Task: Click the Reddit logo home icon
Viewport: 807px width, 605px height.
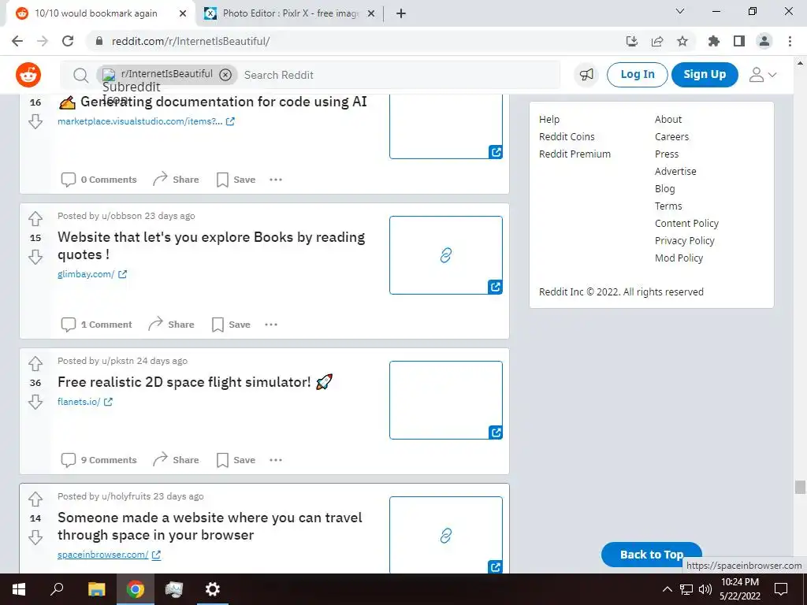Action: (x=28, y=75)
